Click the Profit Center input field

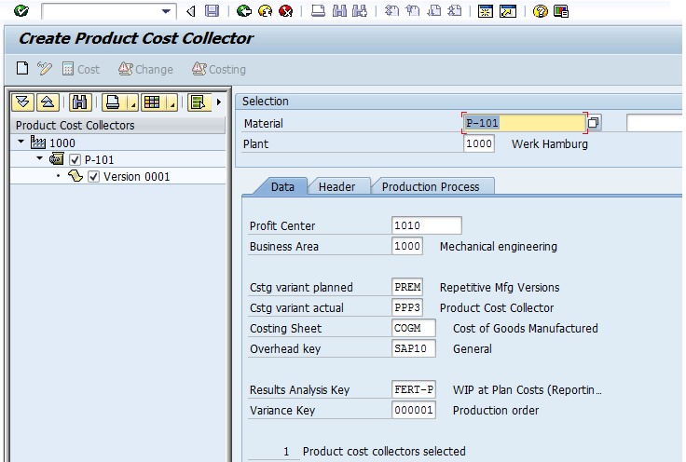point(426,225)
